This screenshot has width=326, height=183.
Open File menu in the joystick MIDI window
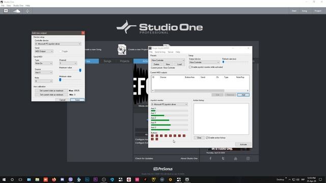pos(151,52)
